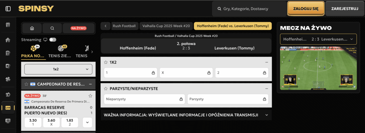
Task: Click lock icon on outcome X
Action: [x=209, y=73]
